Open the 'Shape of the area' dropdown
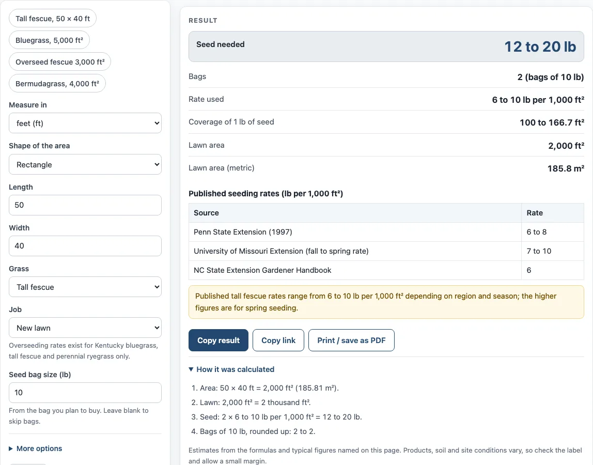Image resolution: width=593 pixels, height=465 pixels. [85, 164]
